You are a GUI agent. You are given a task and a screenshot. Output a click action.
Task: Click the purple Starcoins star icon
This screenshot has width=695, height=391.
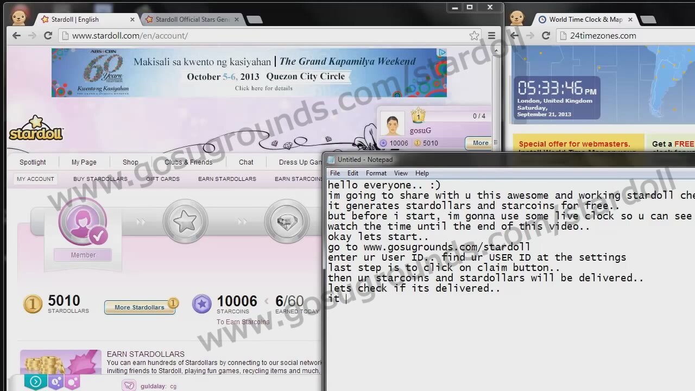click(202, 304)
